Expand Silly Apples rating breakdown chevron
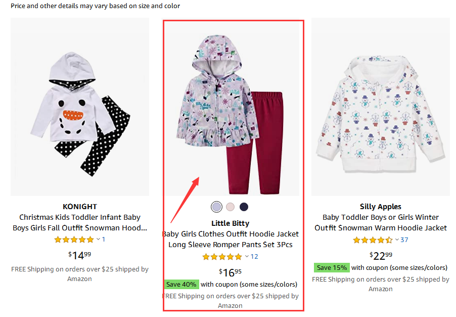This screenshot has height=317, width=456. tap(397, 240)
